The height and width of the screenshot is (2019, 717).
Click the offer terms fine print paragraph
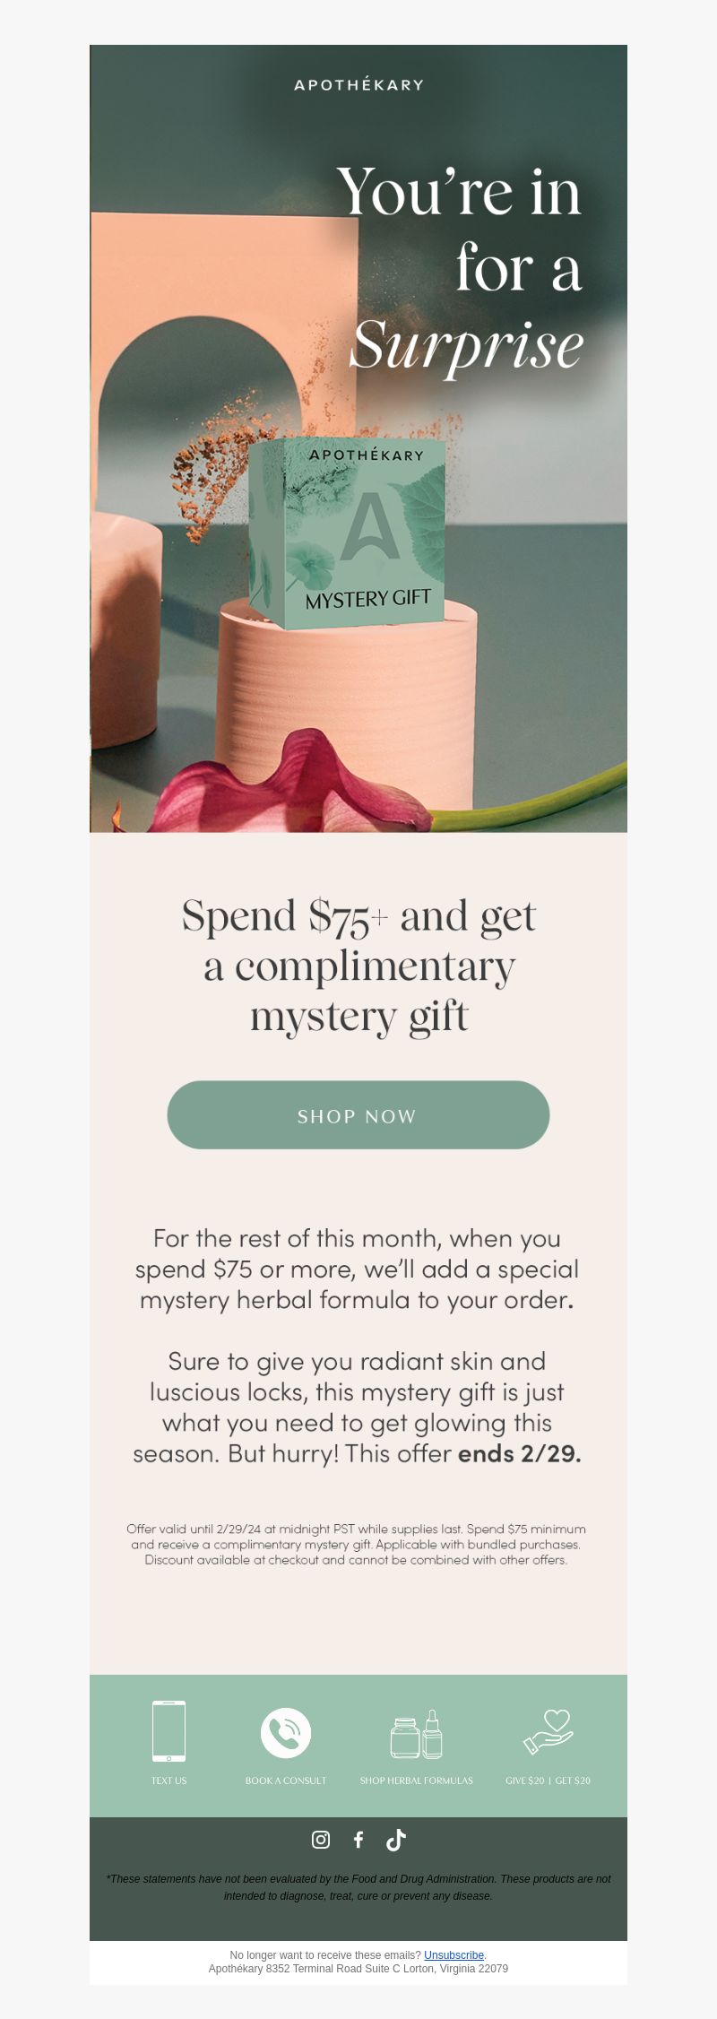click(357, 1544)
